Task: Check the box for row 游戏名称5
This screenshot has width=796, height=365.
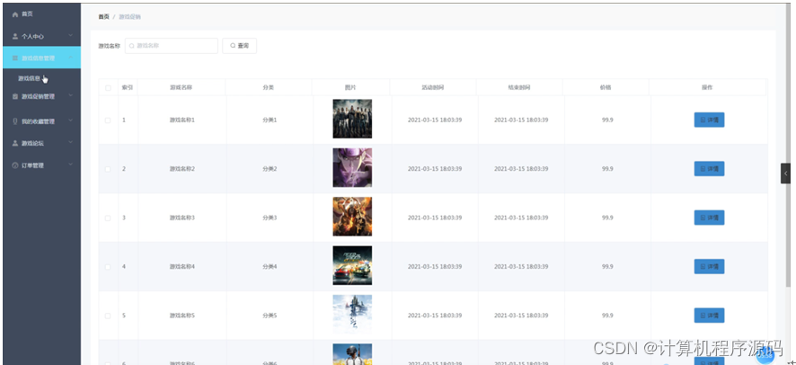Action: (x=108, y=316)
